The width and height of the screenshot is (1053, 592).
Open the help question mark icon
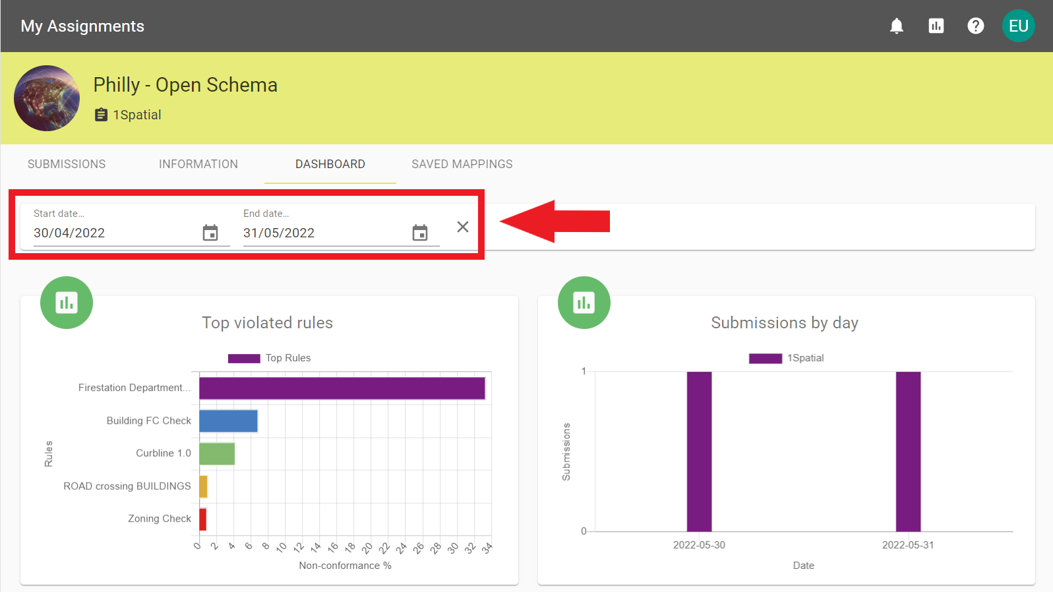tap(976, 26)
